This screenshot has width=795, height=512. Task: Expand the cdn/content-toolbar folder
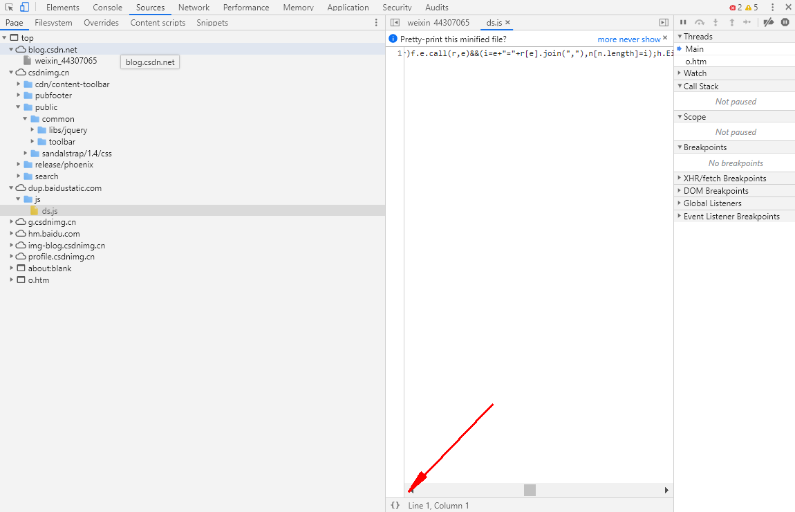[x=18, y=84]
